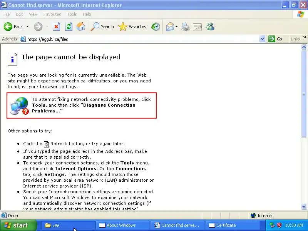The width and height of the screenshot is (308, 231).
Task: Click the 'Done' status bar text
Action: [13, 216]
